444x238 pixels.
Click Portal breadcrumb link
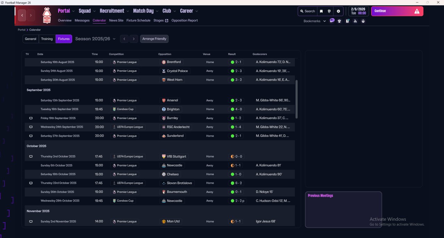pos(22,30)
